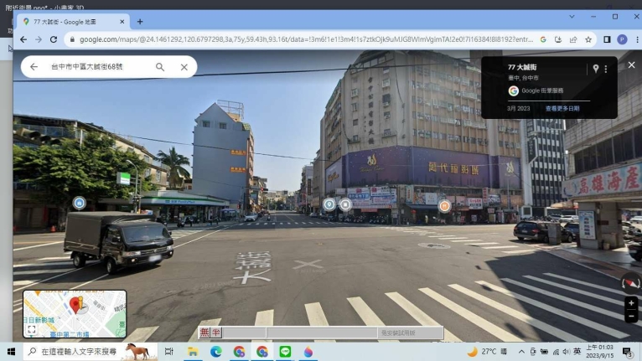Click the back arrow in the Maps search box
This screenshot has height=361, width=642.
[x=34, y=67]
